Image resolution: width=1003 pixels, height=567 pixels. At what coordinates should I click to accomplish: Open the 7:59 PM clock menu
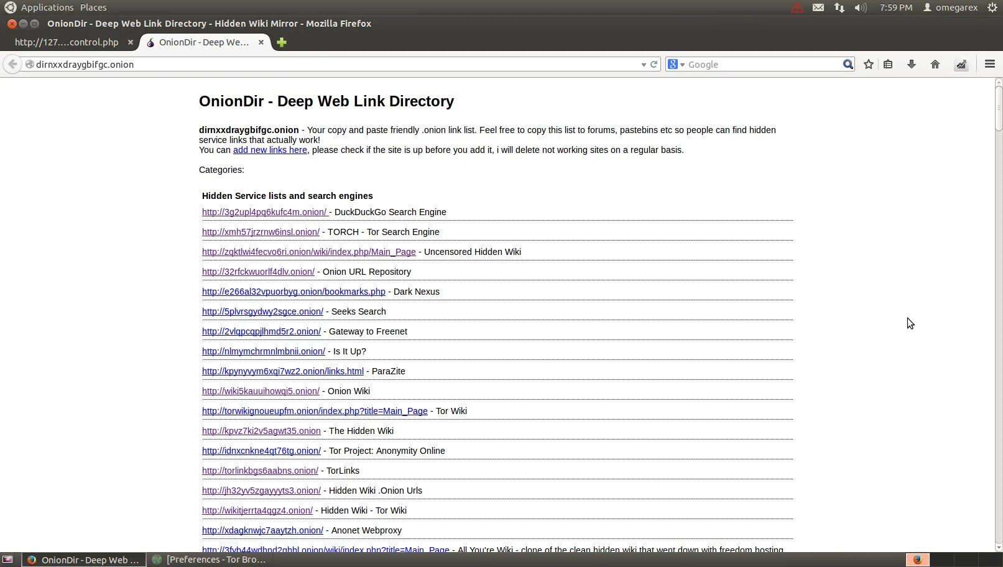click(896, 7)
